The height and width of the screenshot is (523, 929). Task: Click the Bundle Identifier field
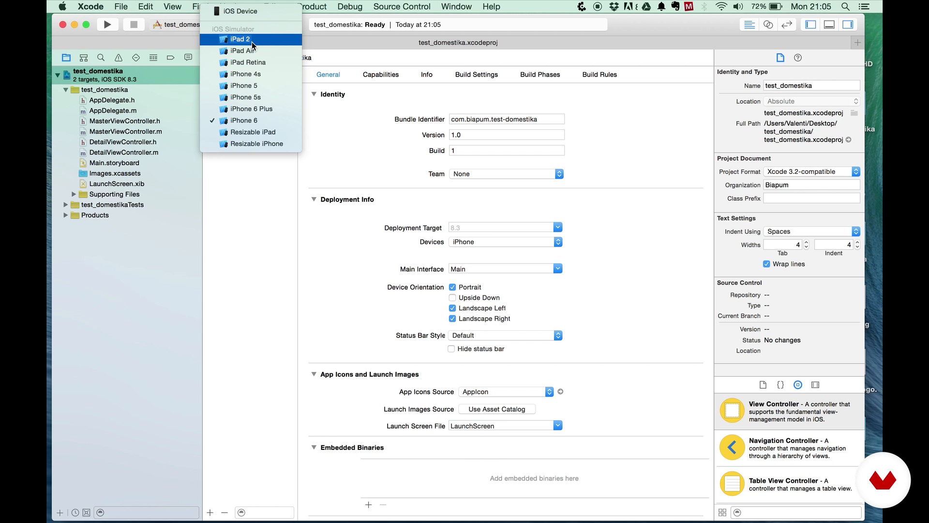[507, 119]
